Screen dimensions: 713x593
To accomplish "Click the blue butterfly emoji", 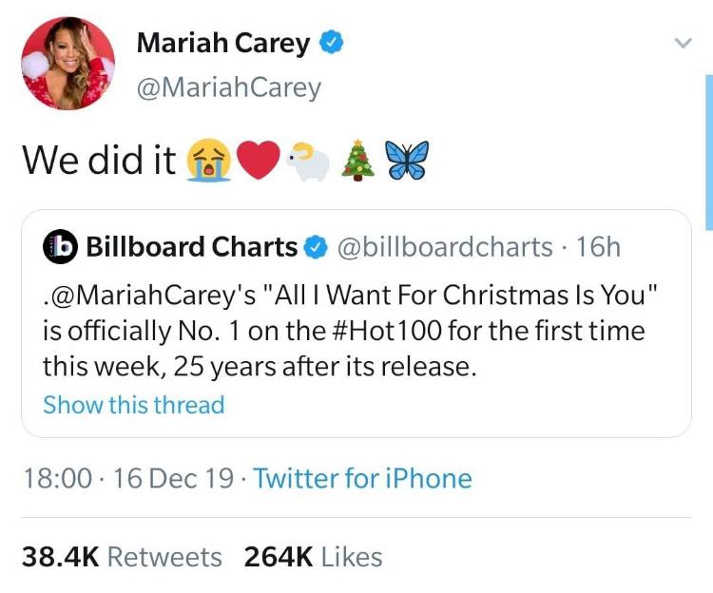I will click(x=407, y=160).
